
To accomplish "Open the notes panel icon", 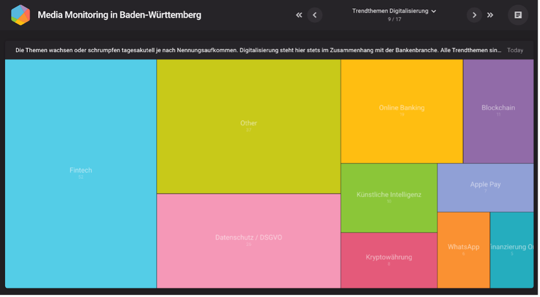I will point(518,15).
